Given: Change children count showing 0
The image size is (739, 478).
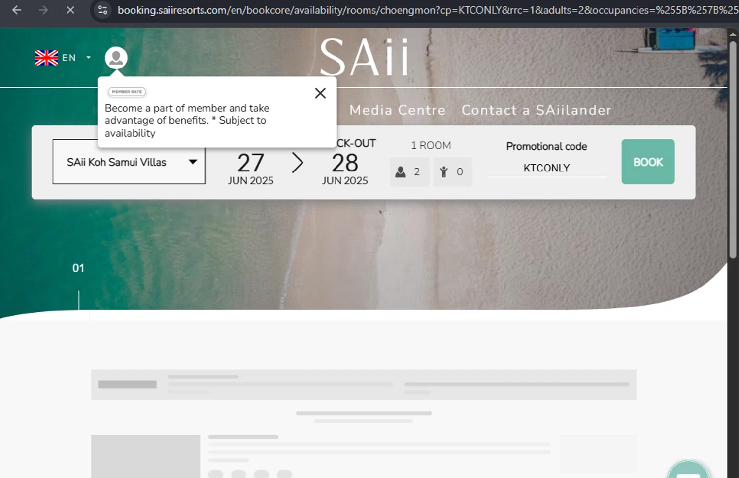Looking at the screenshot, I should tap(452, 172).
